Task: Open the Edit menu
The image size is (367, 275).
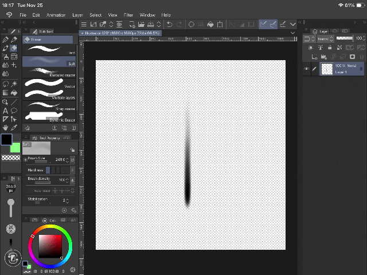Action: 36,15
